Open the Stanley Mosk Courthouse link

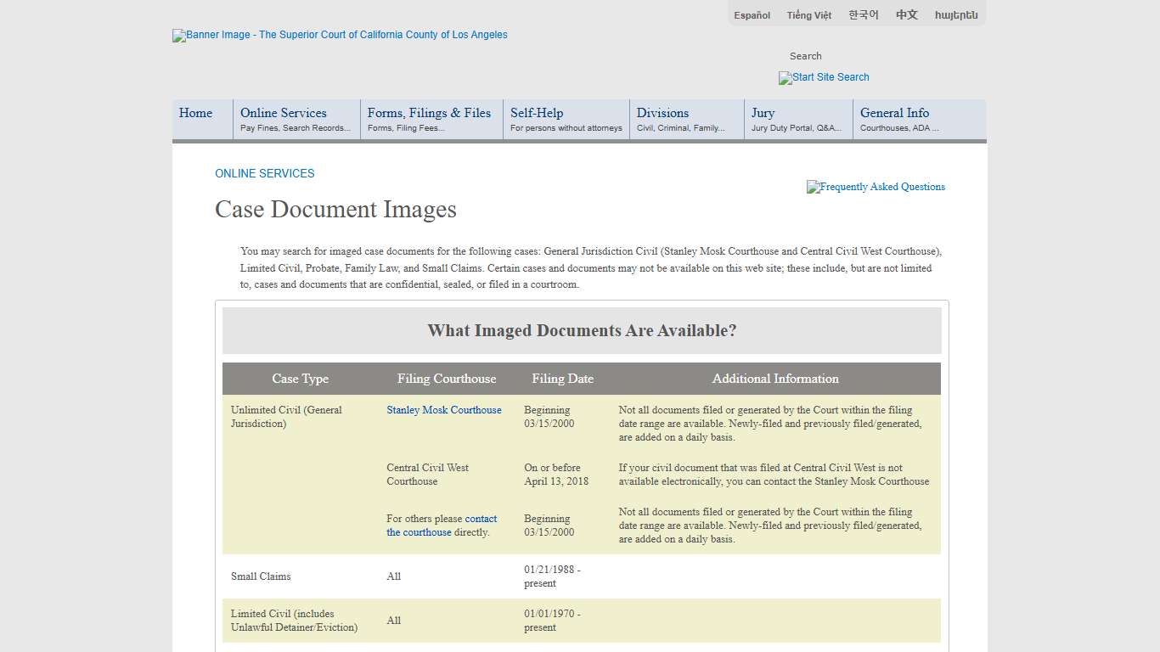[443, 410]
